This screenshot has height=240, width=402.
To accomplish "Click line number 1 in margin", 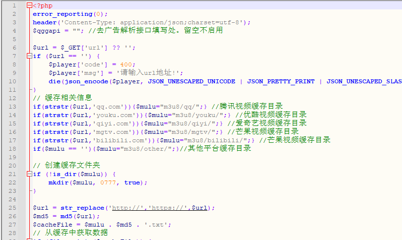I will (x=14, y=5).
